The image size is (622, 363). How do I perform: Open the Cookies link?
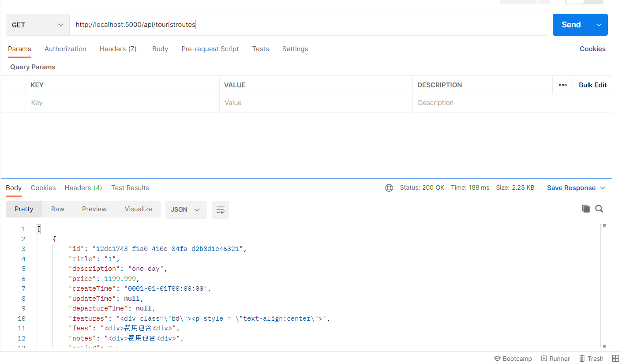[x=592, y=49]
